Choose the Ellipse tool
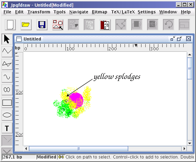The height and width of the screenshot is (162, 196). click(7, 115)
